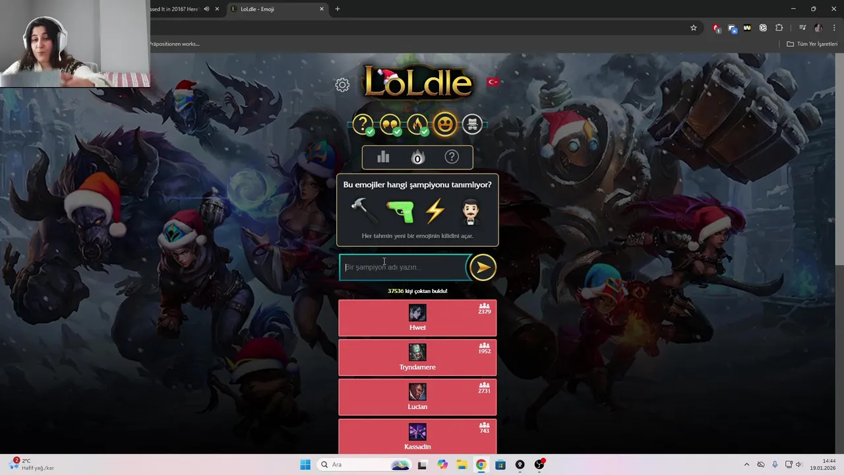The image size is (844, 475).
Task: Open the how-to-play help icon
Action: 452,157
